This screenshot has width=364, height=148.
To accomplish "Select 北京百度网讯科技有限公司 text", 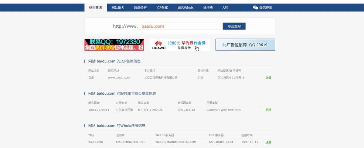I will click(161, 78).
